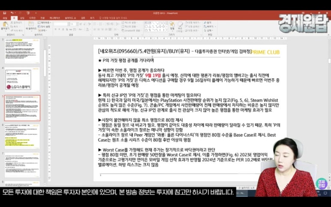Image resolution: width=331 pixels, height=207 pixels.
Task: Toggle bold formatting
Action: [x=55, y=30]
